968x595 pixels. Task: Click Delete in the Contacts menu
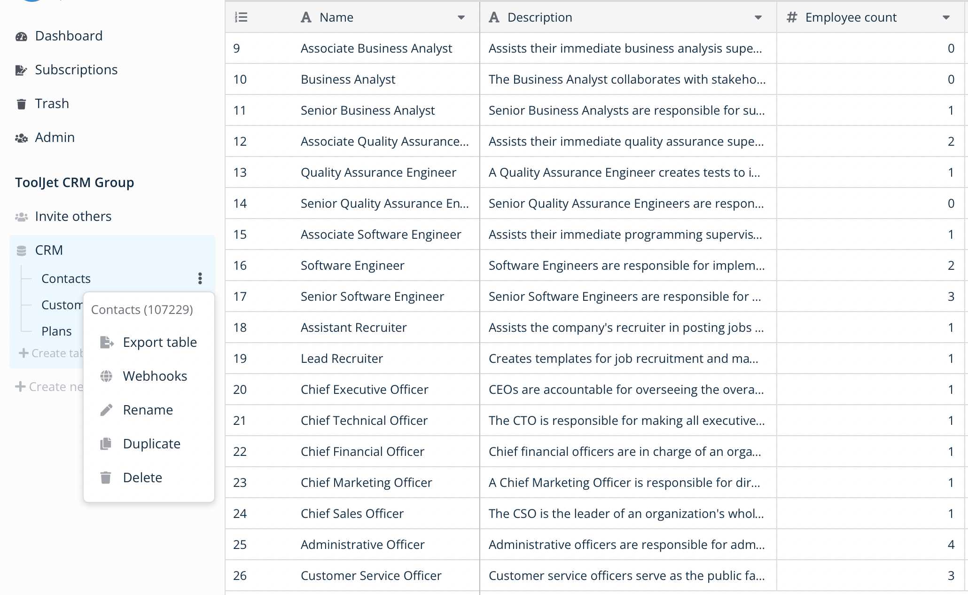tap(142, 478)
